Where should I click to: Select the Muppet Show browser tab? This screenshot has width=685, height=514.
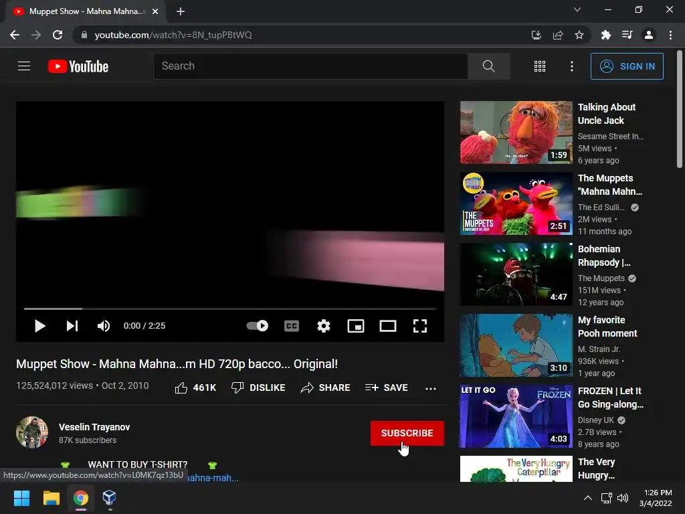[x=86, y=11]
